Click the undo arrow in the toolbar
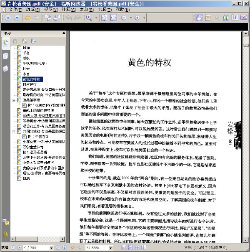250x252 pixels. (x=69, y=18)
